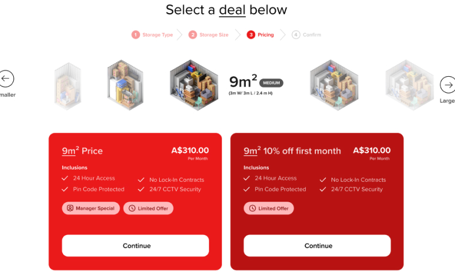
Task: Click the left arrow for smaller units
Action: pos(6,79)
